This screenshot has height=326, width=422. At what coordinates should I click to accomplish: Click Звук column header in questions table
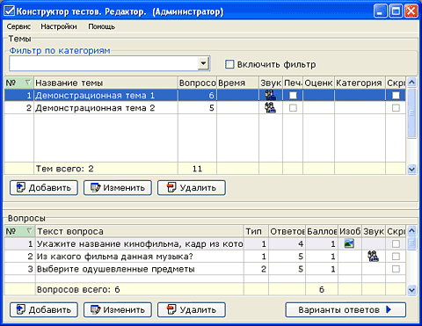pos(374,231)
